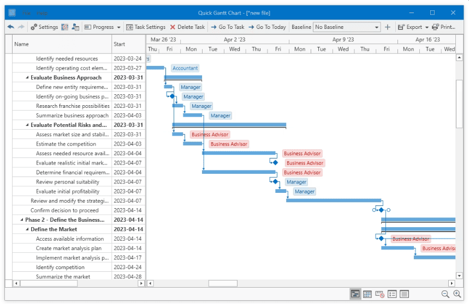This screenshot has height=304, width=469.
Task: Select Confirm decision to proceed row
Action: click(79, 210)
